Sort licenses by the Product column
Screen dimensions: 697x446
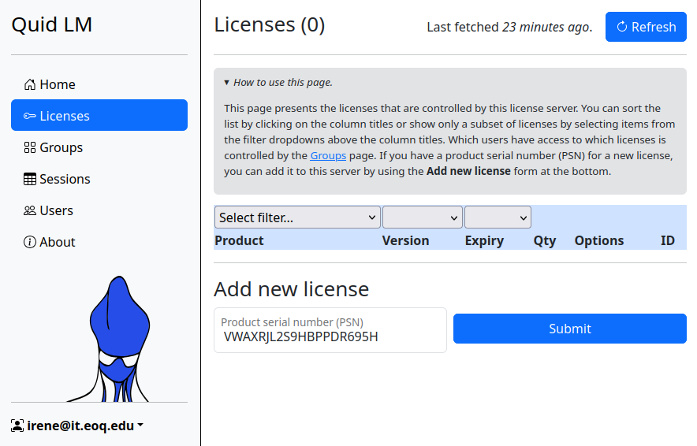239,240
